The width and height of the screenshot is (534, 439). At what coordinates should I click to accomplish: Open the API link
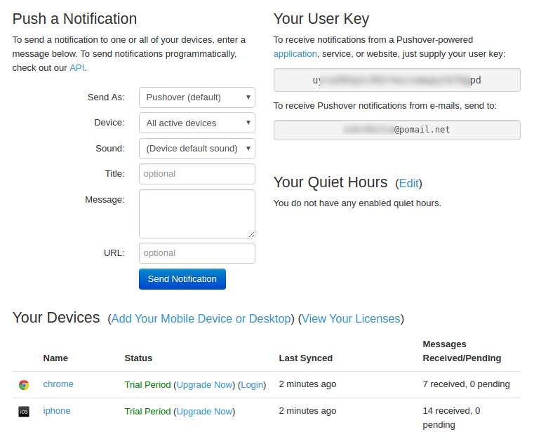coord(77,68)
